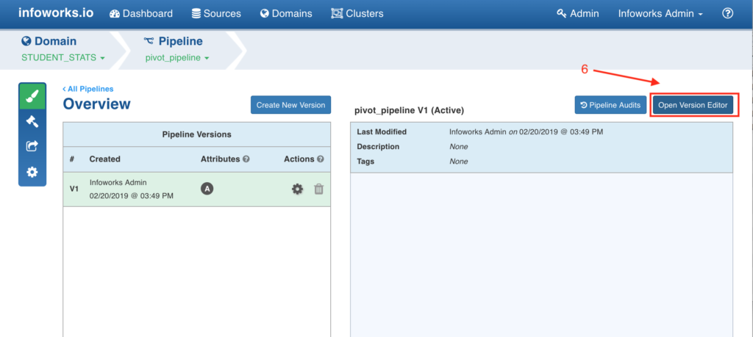Select the V1 pipeline version row
753x337 pixels.
click(196, 189)
